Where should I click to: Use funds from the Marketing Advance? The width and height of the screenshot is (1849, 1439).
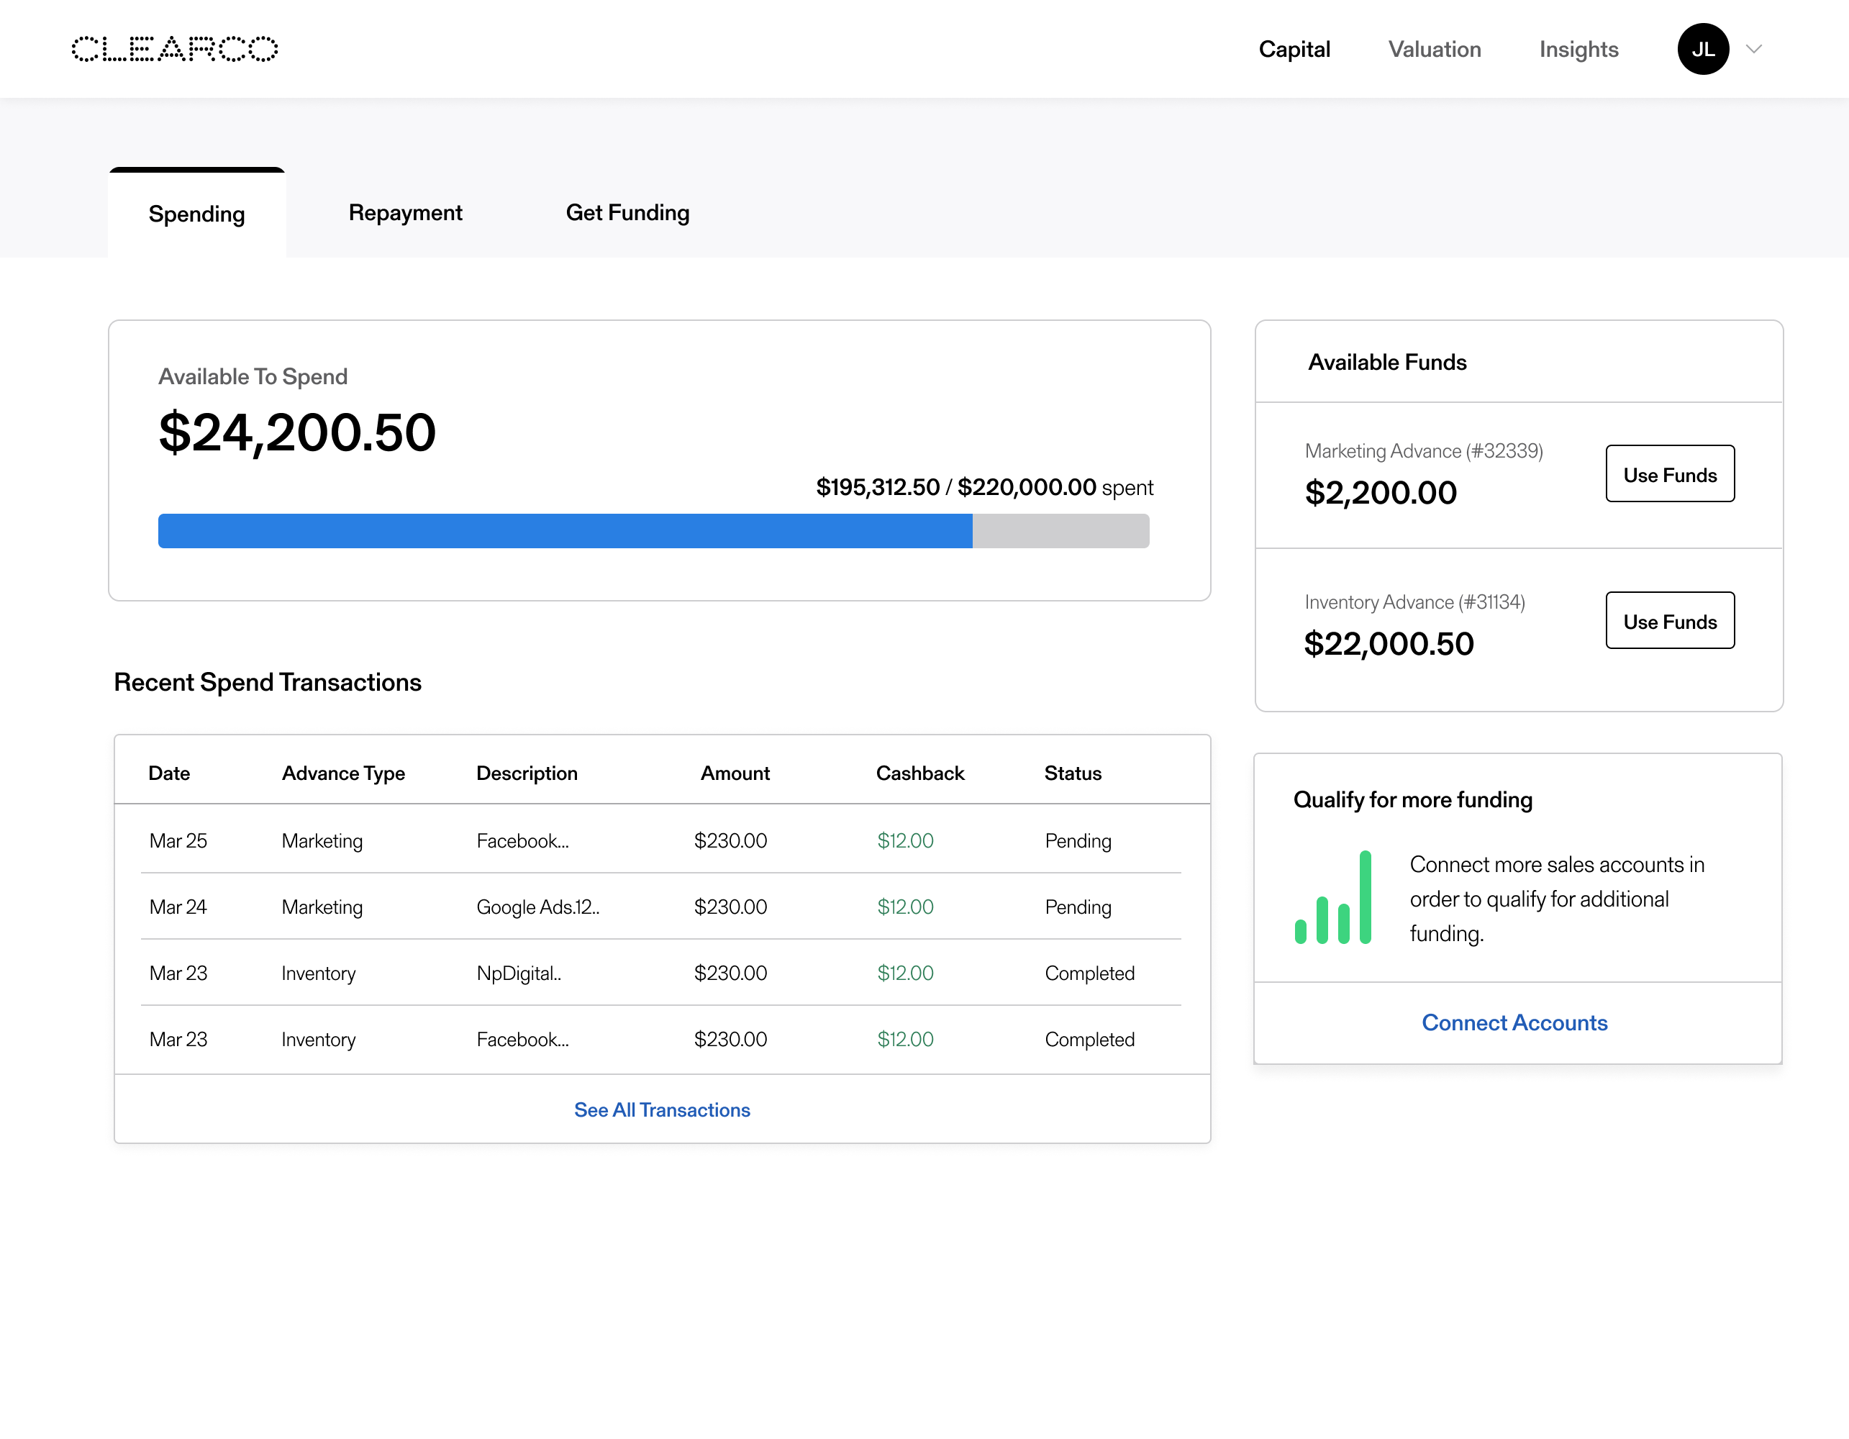1670,474
